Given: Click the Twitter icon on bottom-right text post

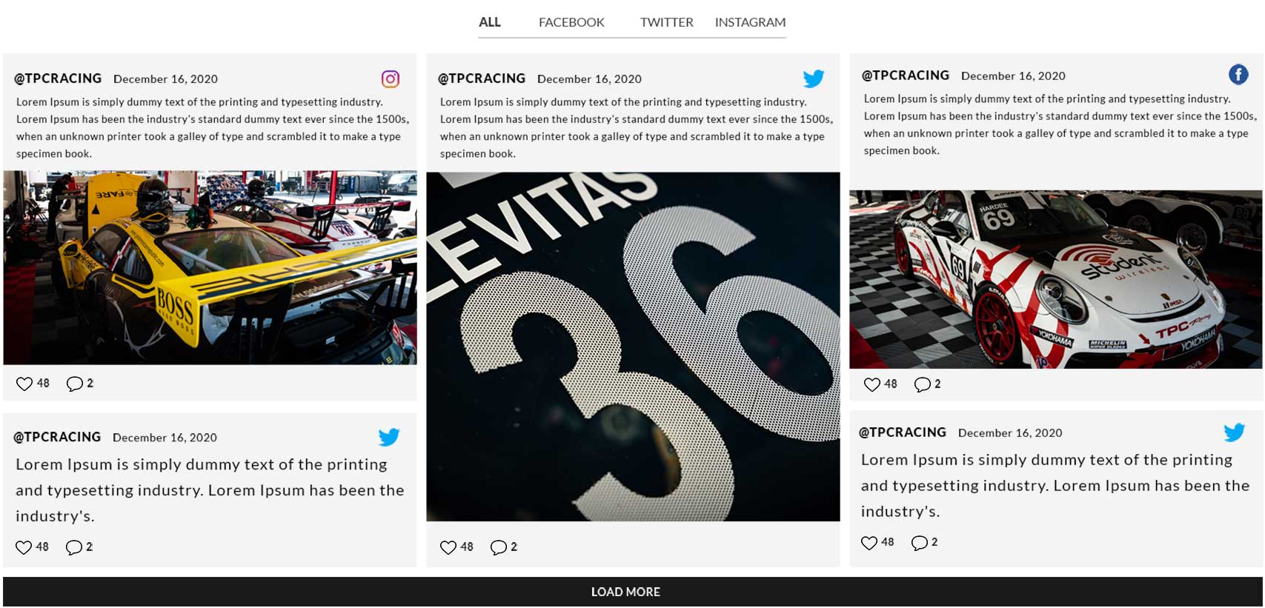Looking at the screenshot, I should point(1235,432).
